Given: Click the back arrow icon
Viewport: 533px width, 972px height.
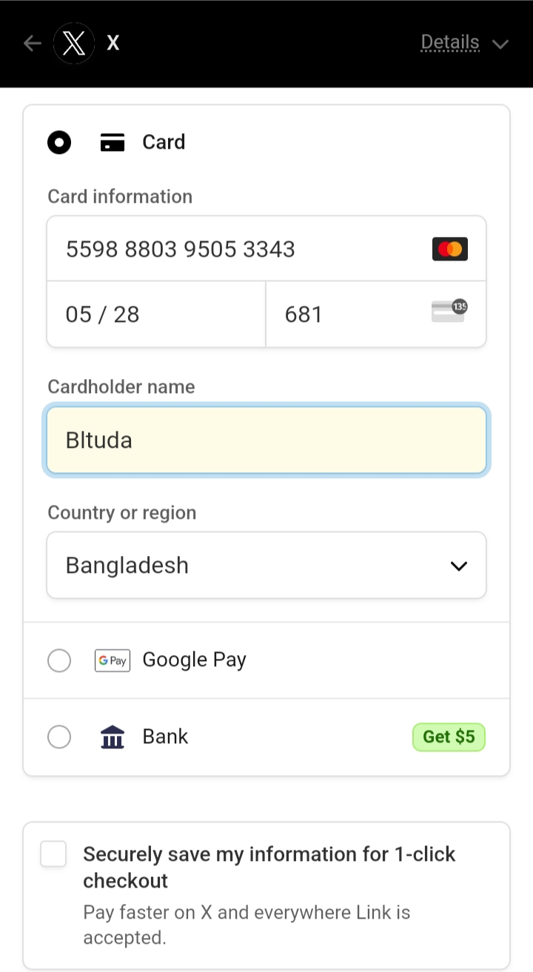Looking at the screenshot, I should [x=32, y=44].
